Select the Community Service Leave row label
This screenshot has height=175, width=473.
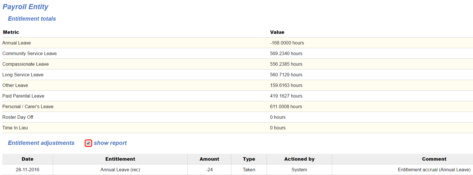coord(30,53)
